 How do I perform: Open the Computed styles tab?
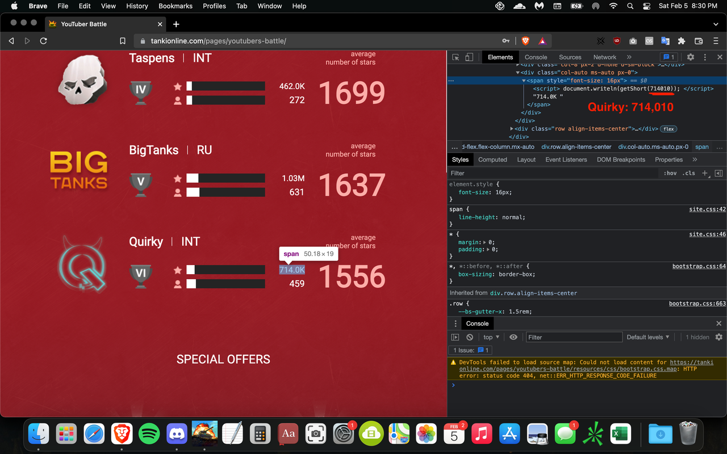pos(492,159)
